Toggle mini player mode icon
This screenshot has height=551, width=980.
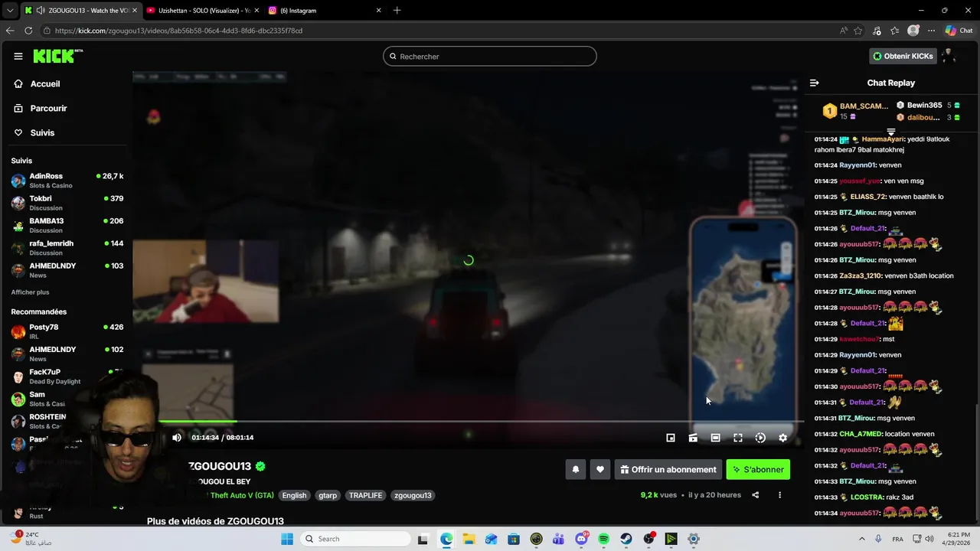(x=693, y=438)
